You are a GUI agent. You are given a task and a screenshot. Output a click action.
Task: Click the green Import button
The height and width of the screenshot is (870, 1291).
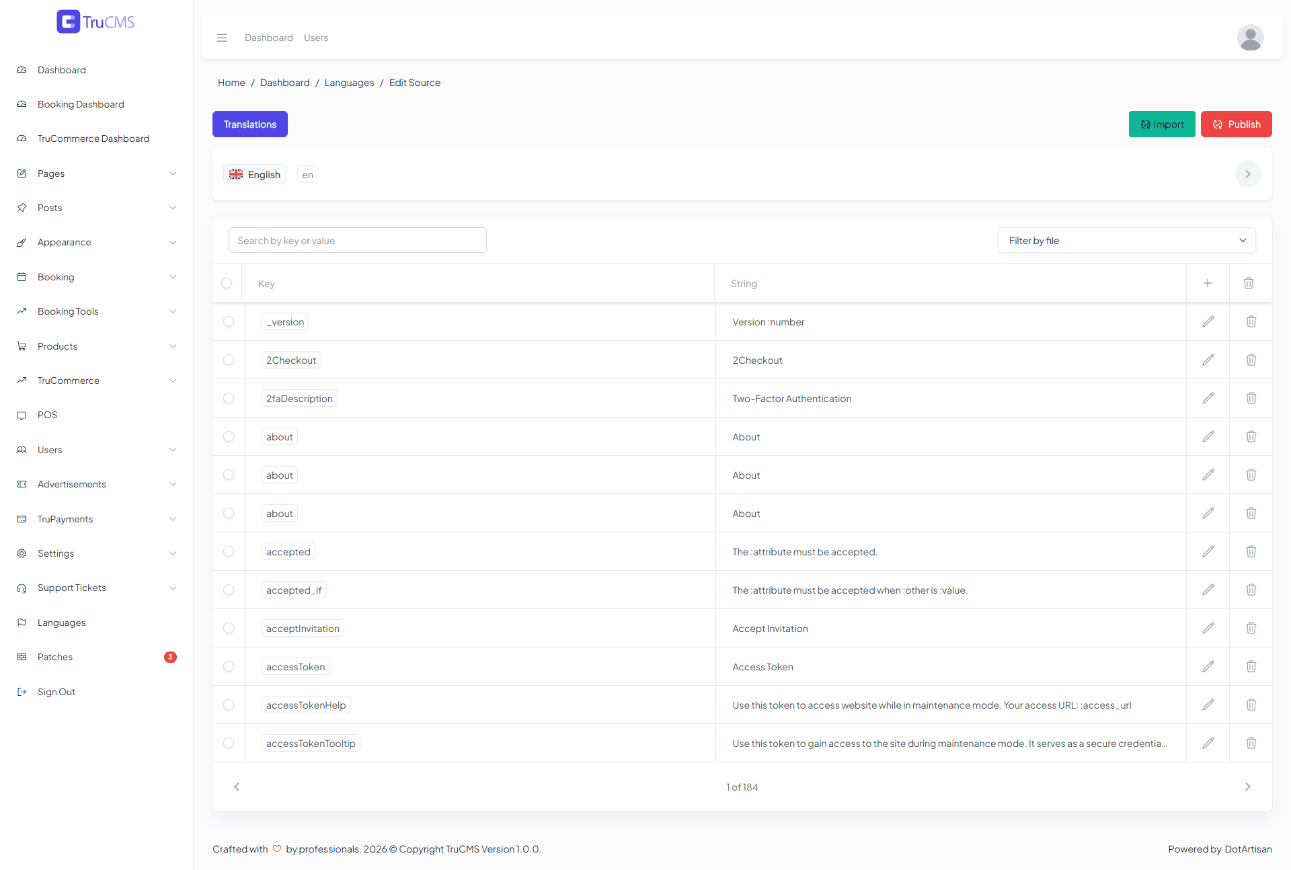click(1162, 124)
